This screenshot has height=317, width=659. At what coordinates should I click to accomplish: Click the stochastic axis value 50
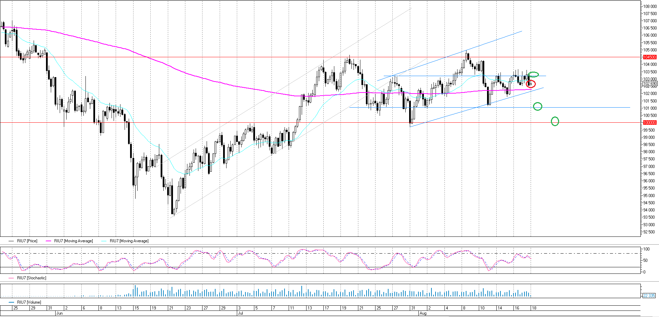click(645, 260)
